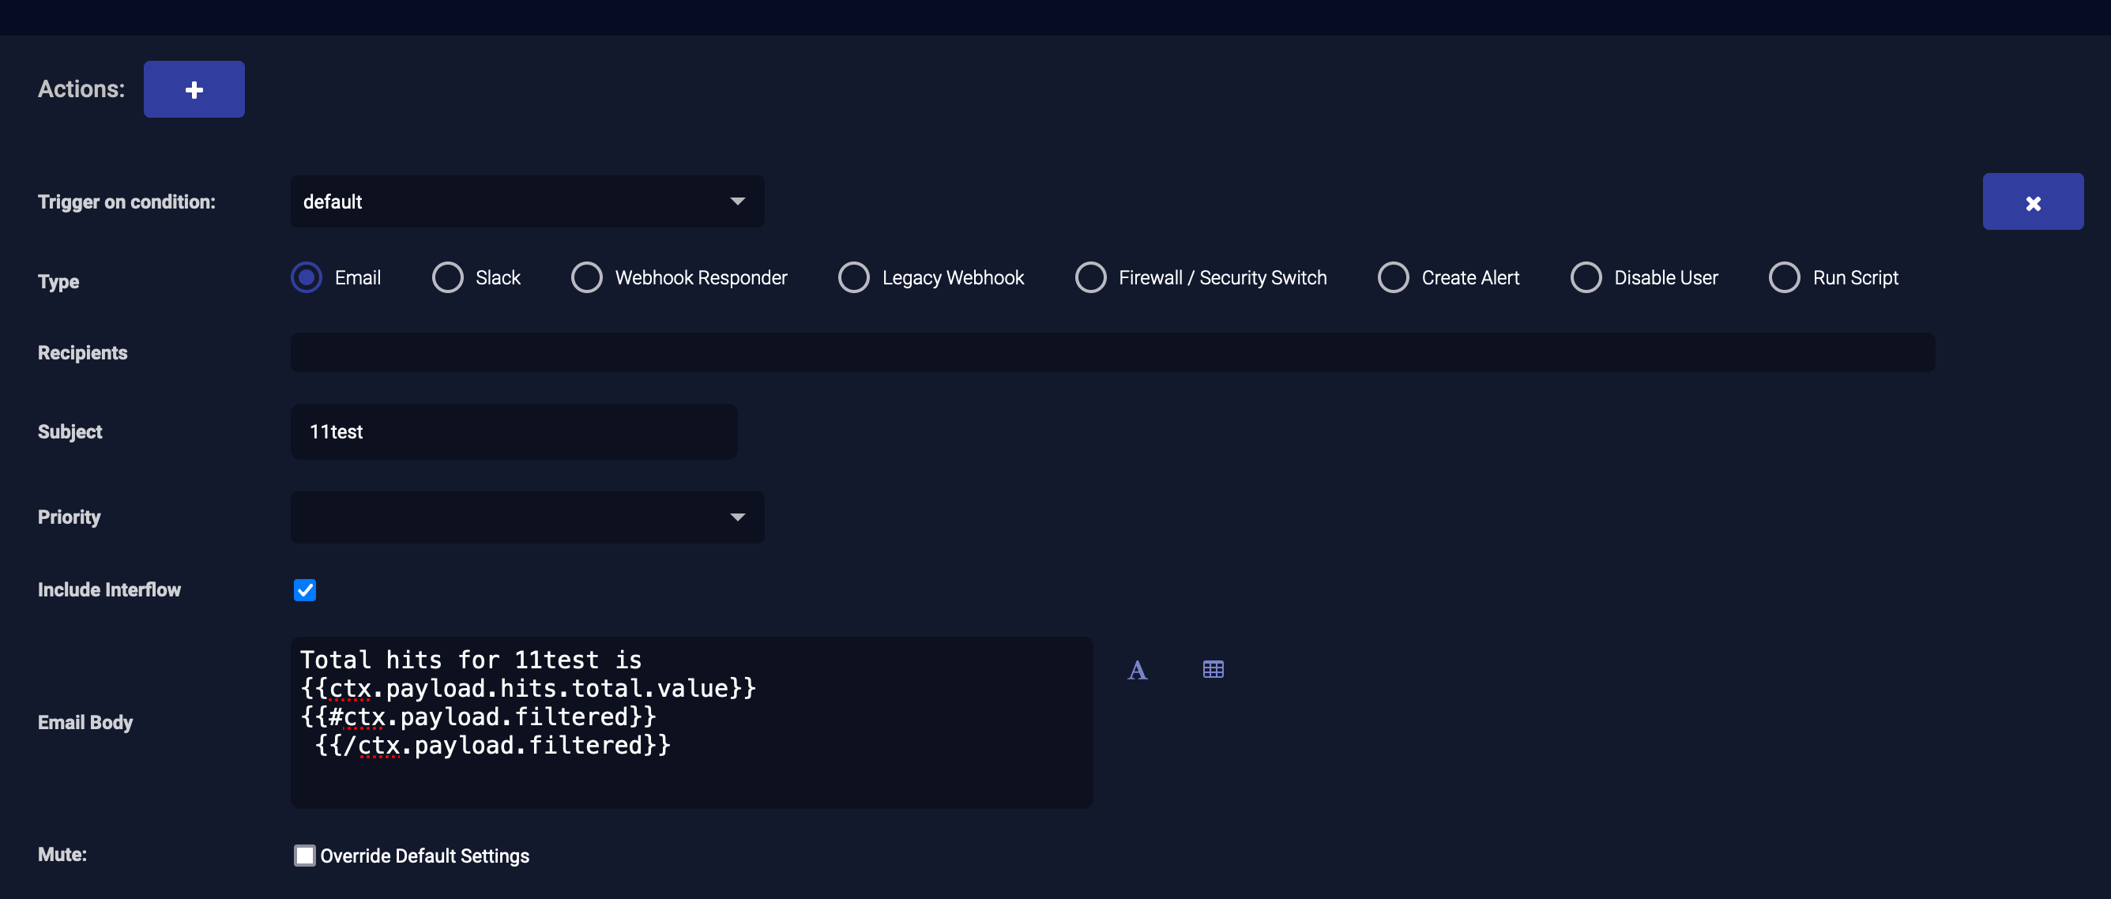This screenshot has height=899, width=2111.
Task: Select the Email action type
Action: (x=307, y=278)
